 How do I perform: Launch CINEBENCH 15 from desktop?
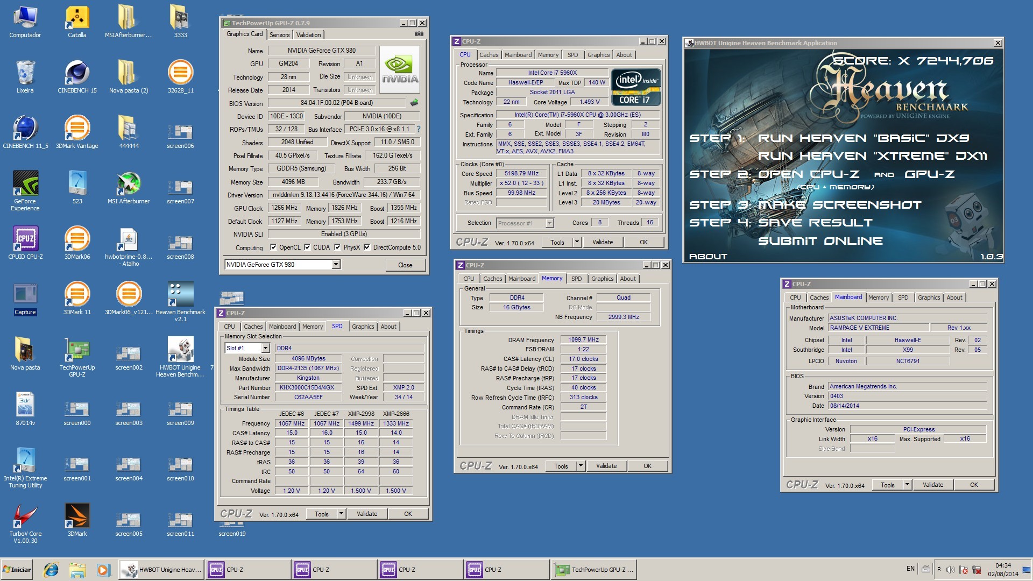tap(77, 76)
